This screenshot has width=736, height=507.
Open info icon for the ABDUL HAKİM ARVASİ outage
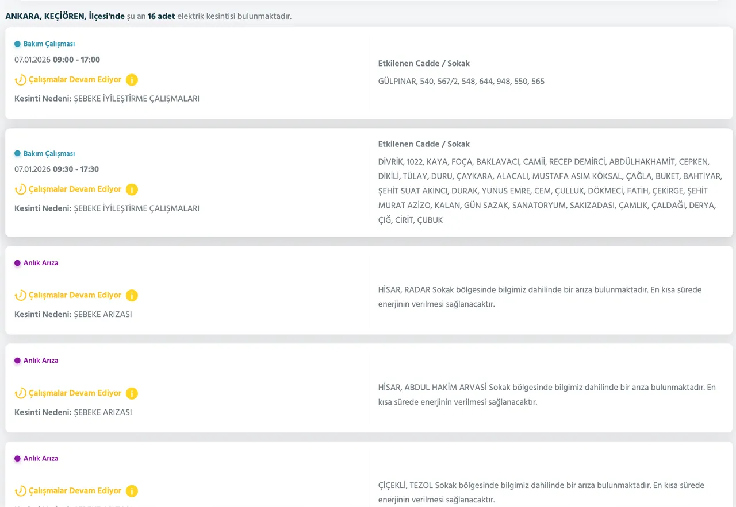(x=132, y=393)
